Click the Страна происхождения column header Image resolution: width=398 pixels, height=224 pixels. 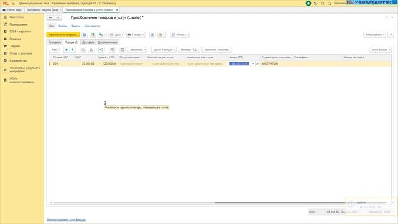[276, 57]
